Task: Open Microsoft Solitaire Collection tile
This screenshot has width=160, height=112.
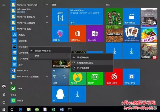Action: point(132,34)
